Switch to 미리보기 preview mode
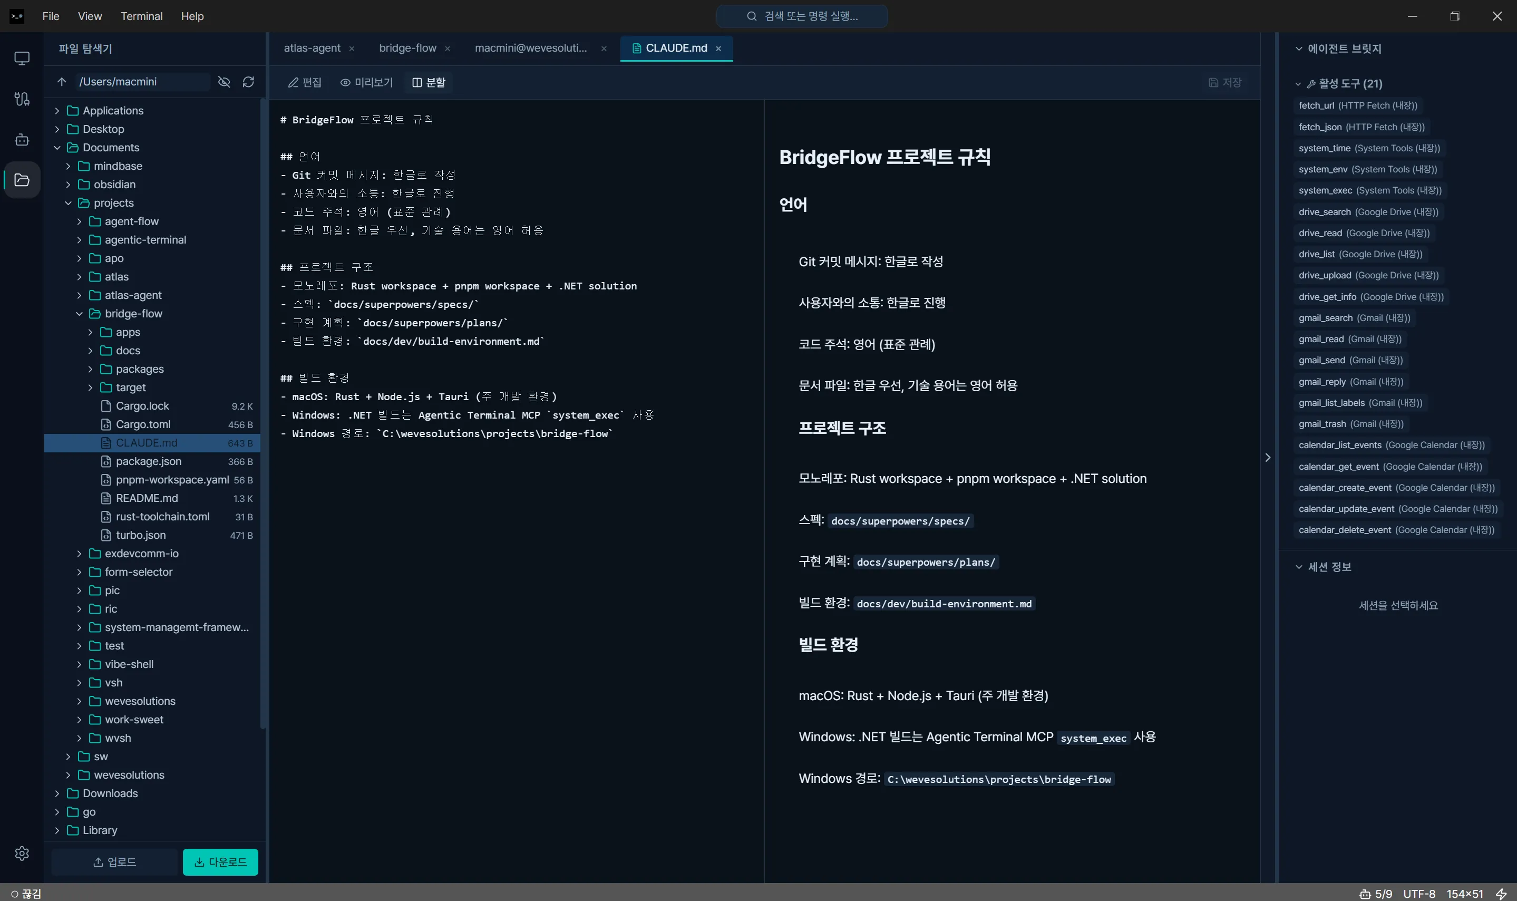The image size is (1517, 901). coord(367,82)
